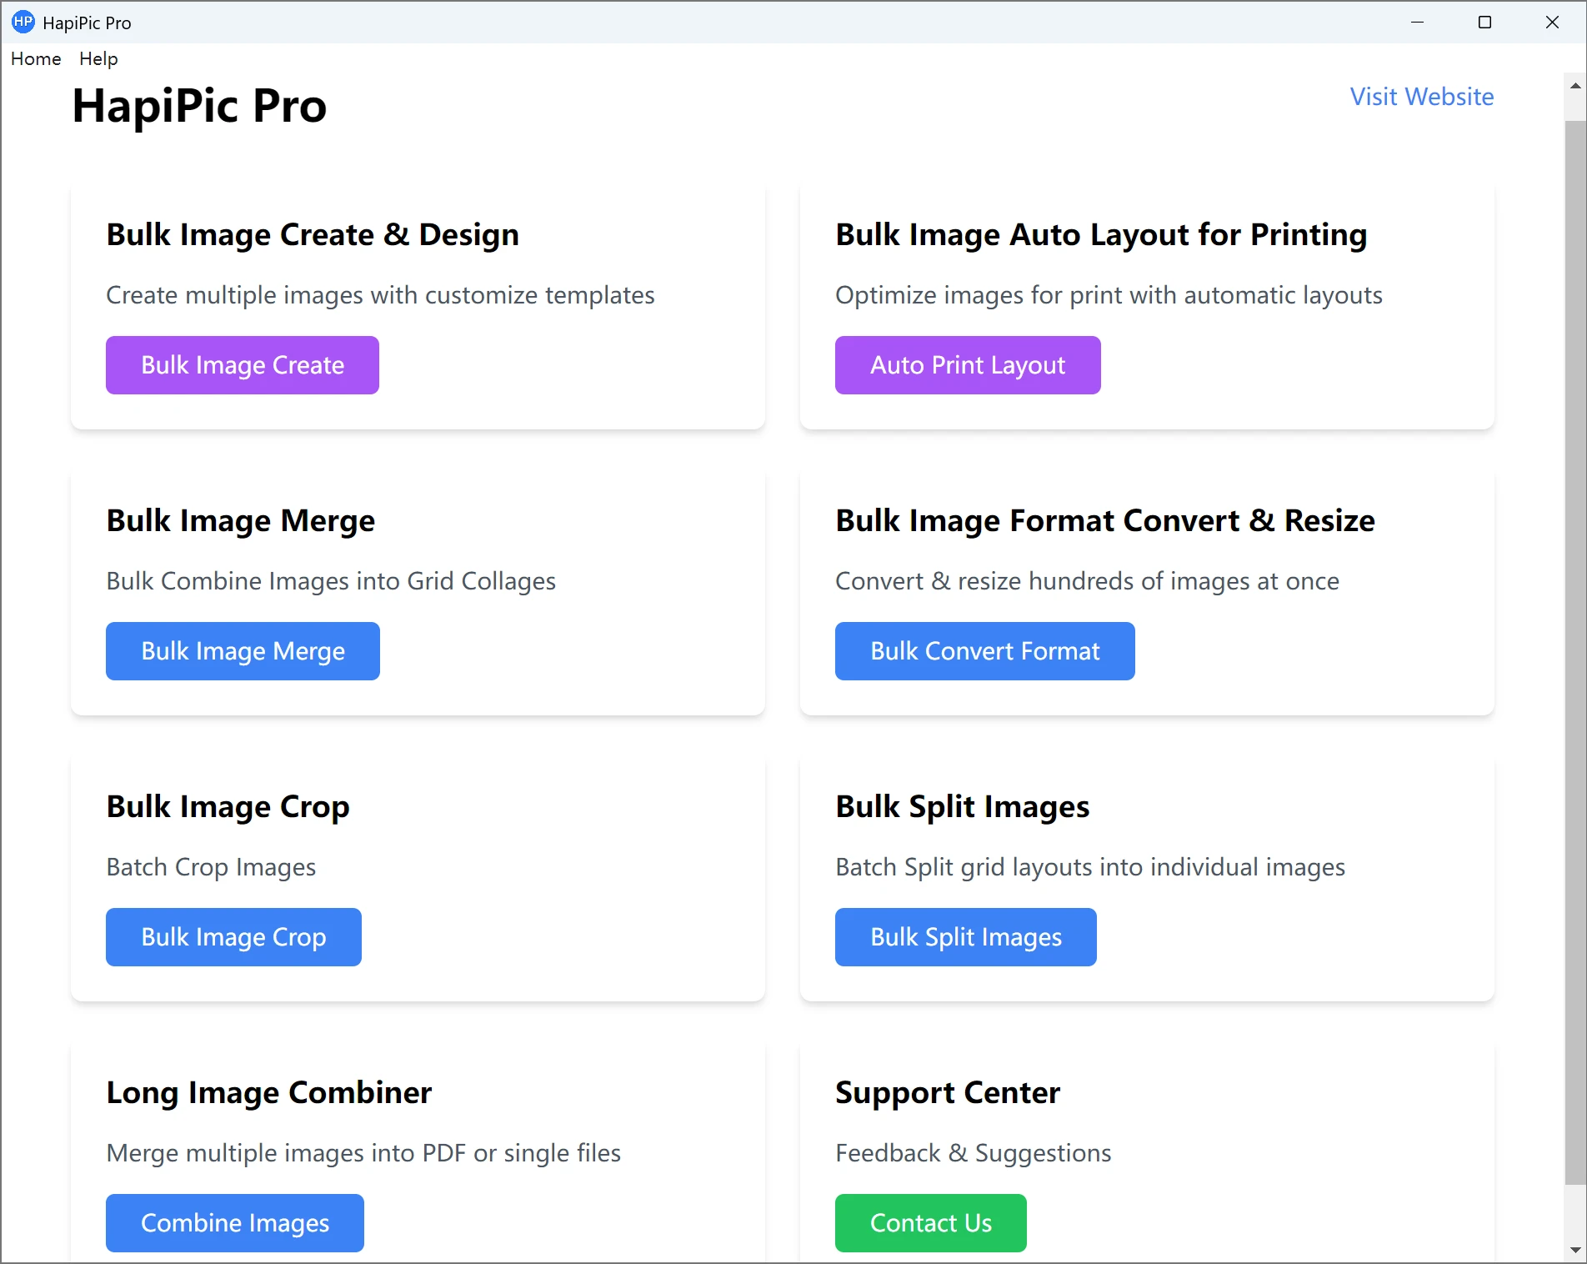The height and width of the screenshot is (1264, 1587).
Task: Start the Bulk Image Merge tool
Action: pos(243,651)
